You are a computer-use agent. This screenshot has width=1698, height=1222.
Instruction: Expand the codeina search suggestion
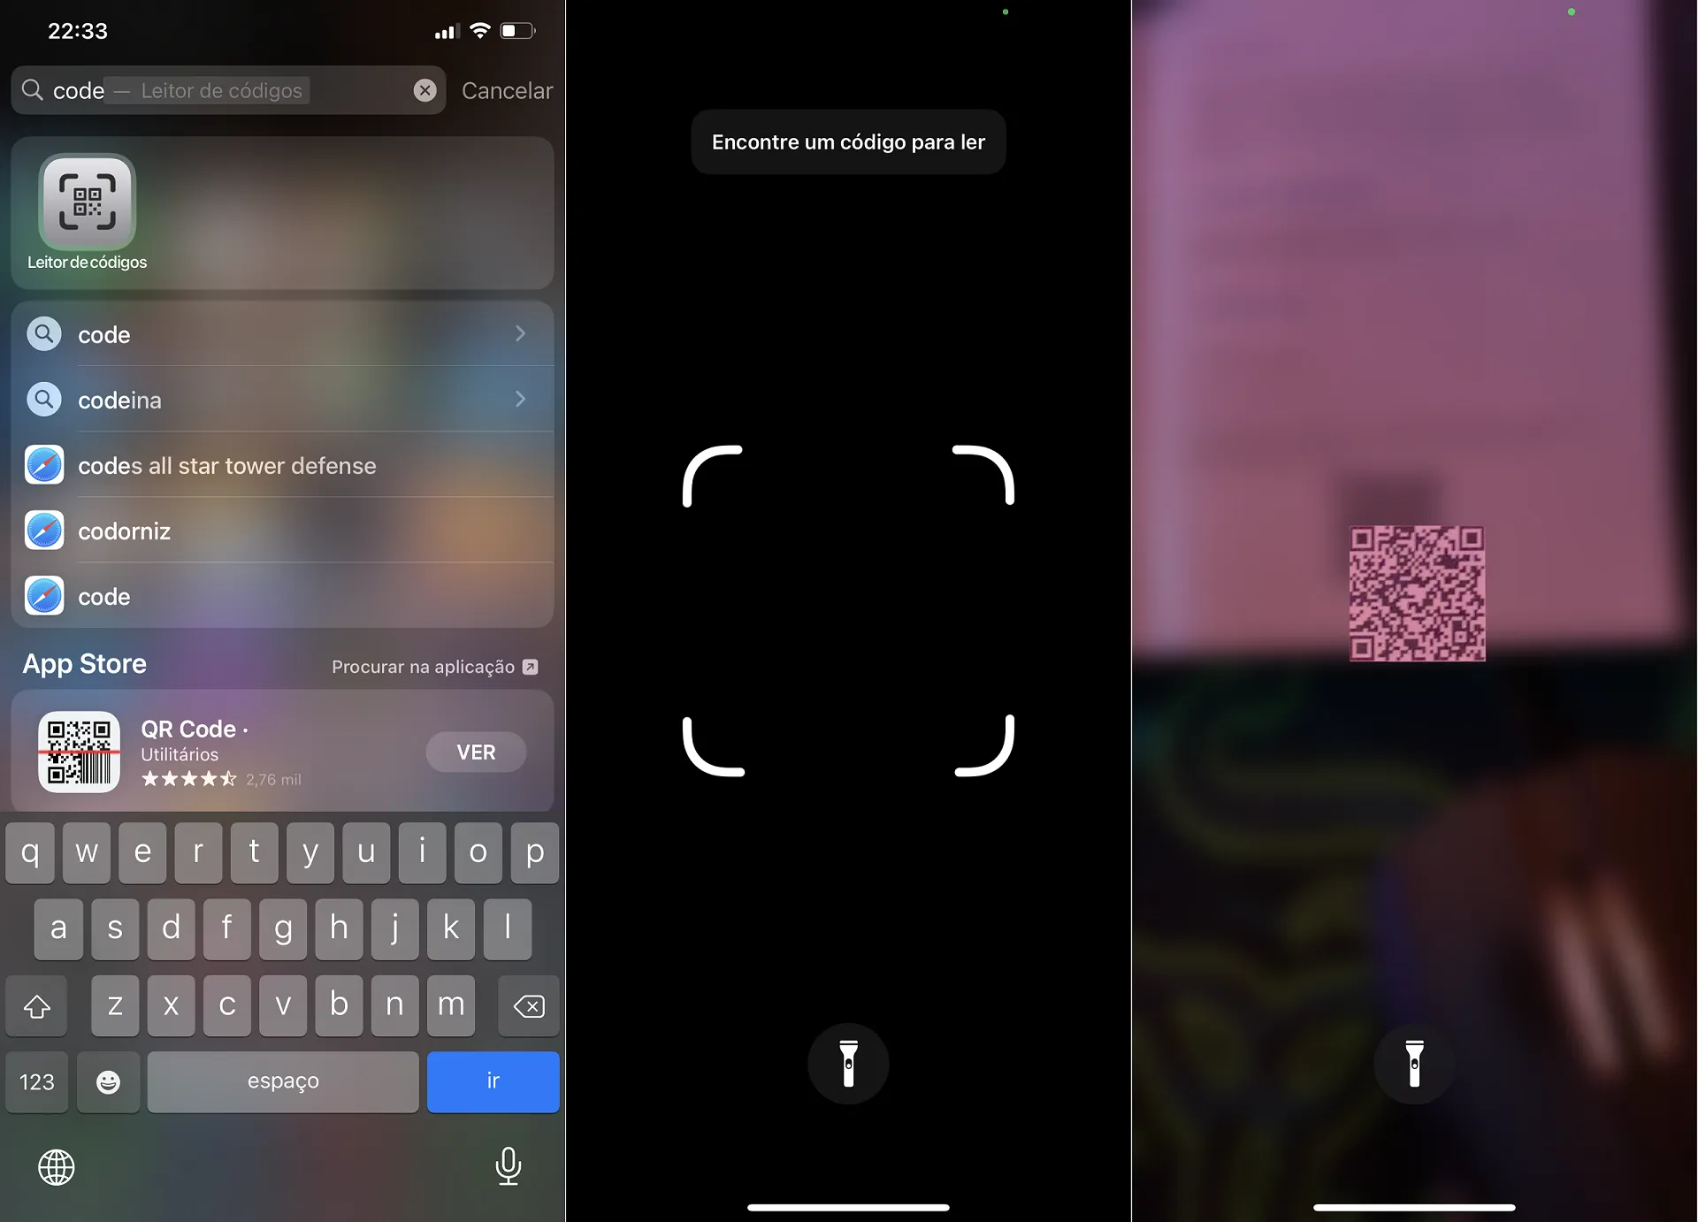click(x=524, y=400)
